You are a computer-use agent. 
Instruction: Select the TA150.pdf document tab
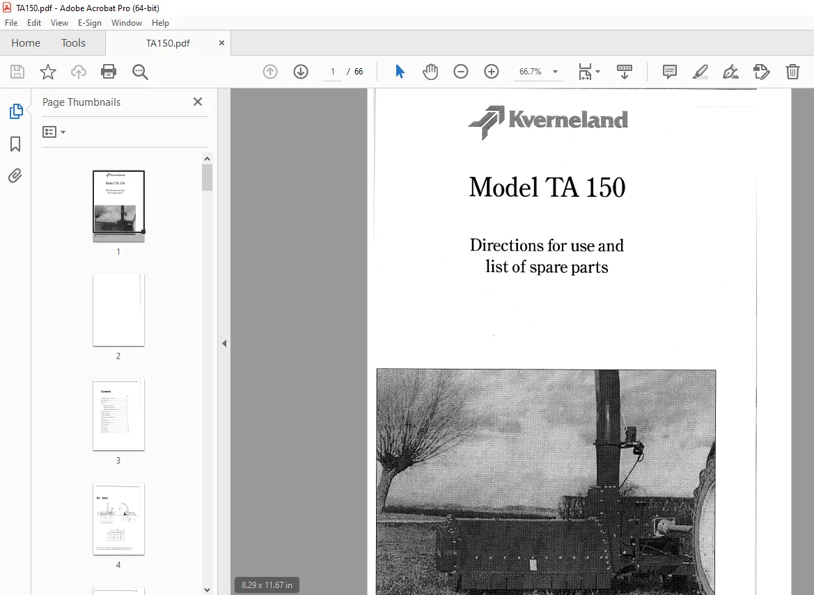click(168, 43)
